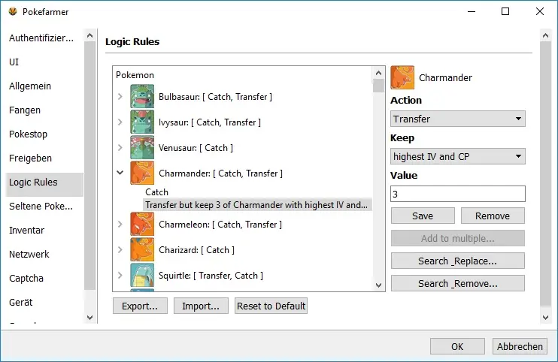The height and width of the screenshot is (362, 558).
Task: Click the Bulbasaur icon in the list
Action: point(142,97)
